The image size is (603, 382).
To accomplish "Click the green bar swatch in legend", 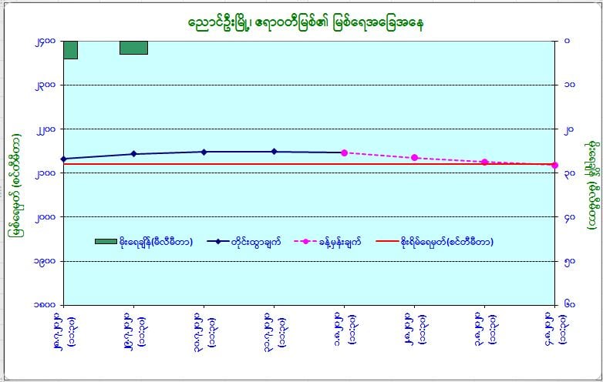I will coord(106,242).
